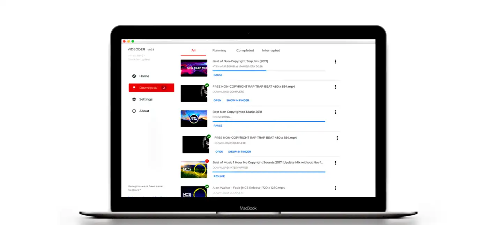Viewport: 499px width, 225px height.
Task: Click progress bar of Best Non Copyrighted Music 2018
Action: point(269,121)
